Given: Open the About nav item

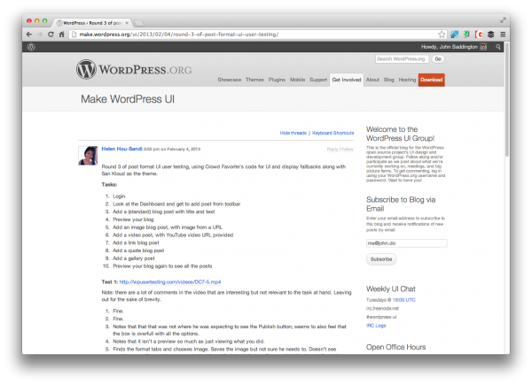Looking at the screenshot, I should [x=372, y=80].
